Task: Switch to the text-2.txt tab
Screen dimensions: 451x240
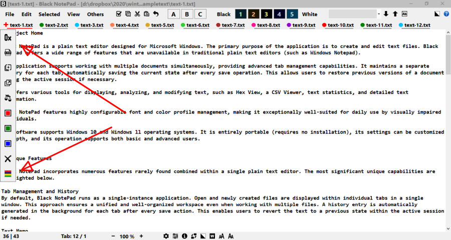Action: 54,25
